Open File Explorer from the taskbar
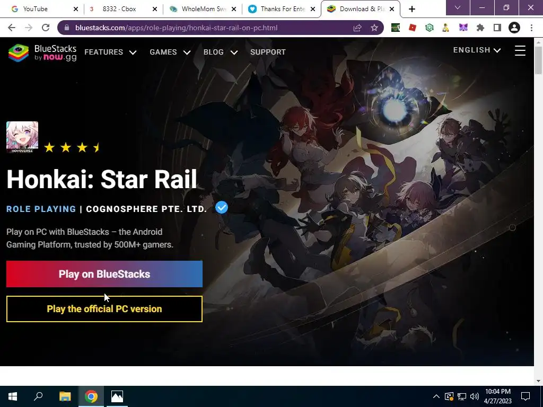Screen dimensions: 543x407 (x=65, y=396)
